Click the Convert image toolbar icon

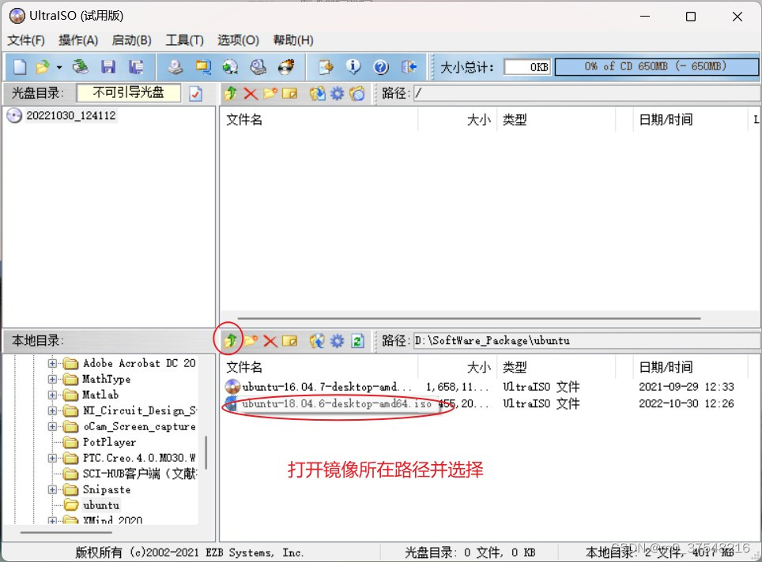pyautogui.click(x=202, y=67)
